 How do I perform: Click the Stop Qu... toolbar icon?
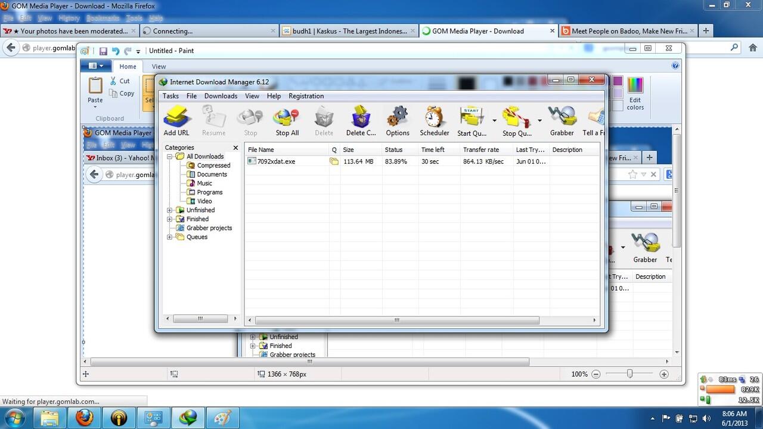click(x=517, y=121)
